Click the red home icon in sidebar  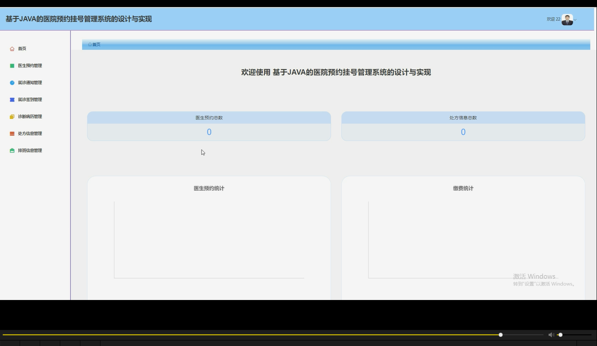12,49
